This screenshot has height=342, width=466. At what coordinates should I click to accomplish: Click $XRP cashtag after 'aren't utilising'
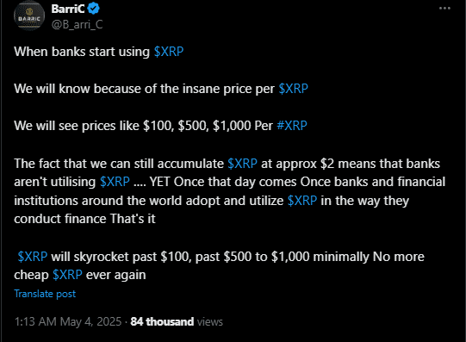pos(115,182)
